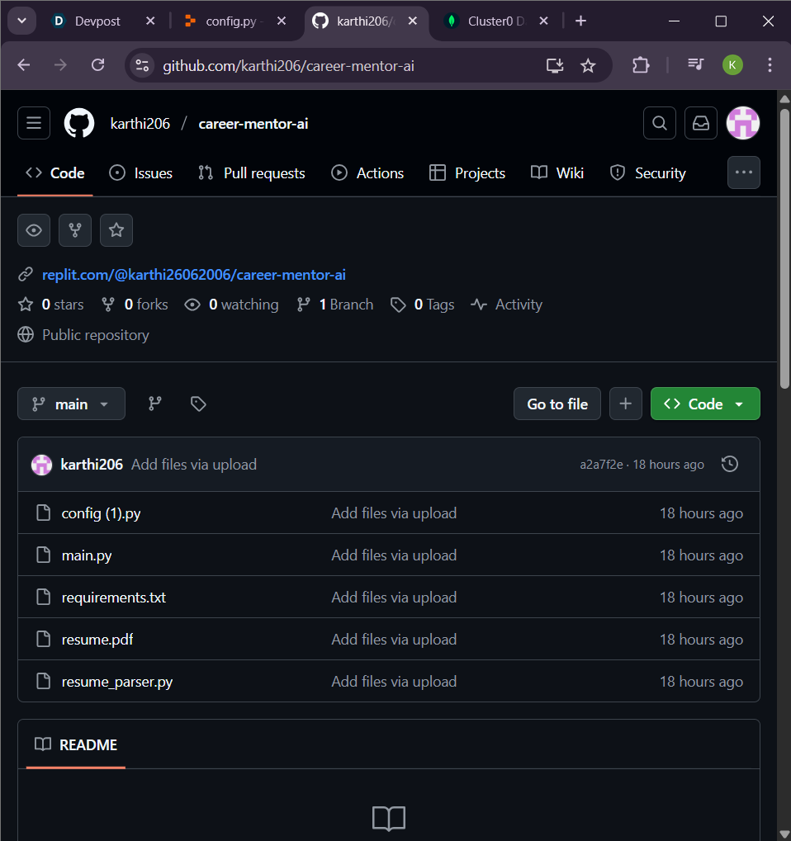Open Chrome three-dot menu

click(770, 65)
